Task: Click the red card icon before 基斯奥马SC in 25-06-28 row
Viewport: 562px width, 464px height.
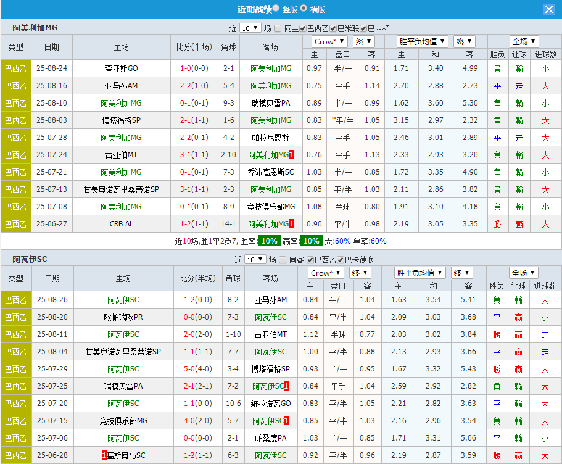Action: click(x=103, y=455)
